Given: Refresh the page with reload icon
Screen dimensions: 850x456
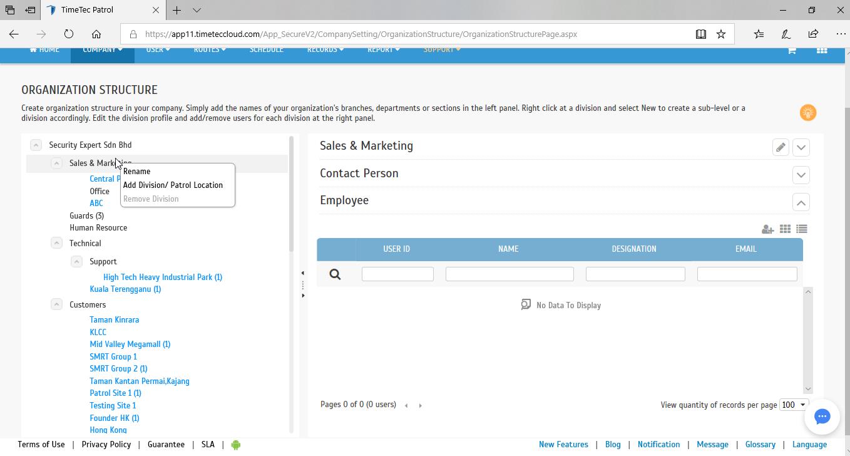Looking at the screenshot, I should click(69, 34).
